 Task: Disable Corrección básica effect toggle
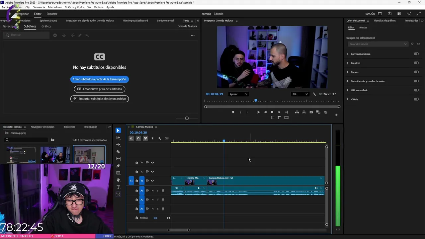[x=416, y=54]
